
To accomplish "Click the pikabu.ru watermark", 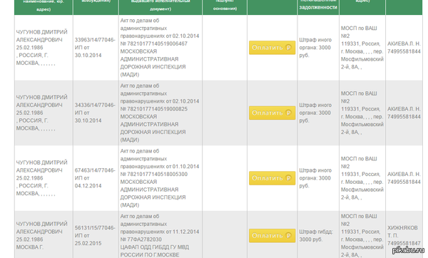I will [x=408, y=250].
